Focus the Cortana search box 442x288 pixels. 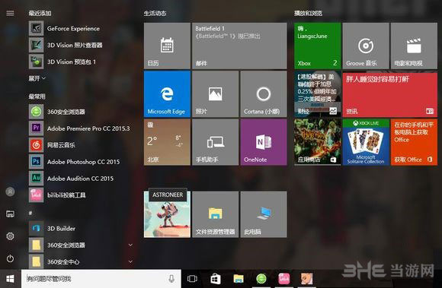tap(101, 279)
